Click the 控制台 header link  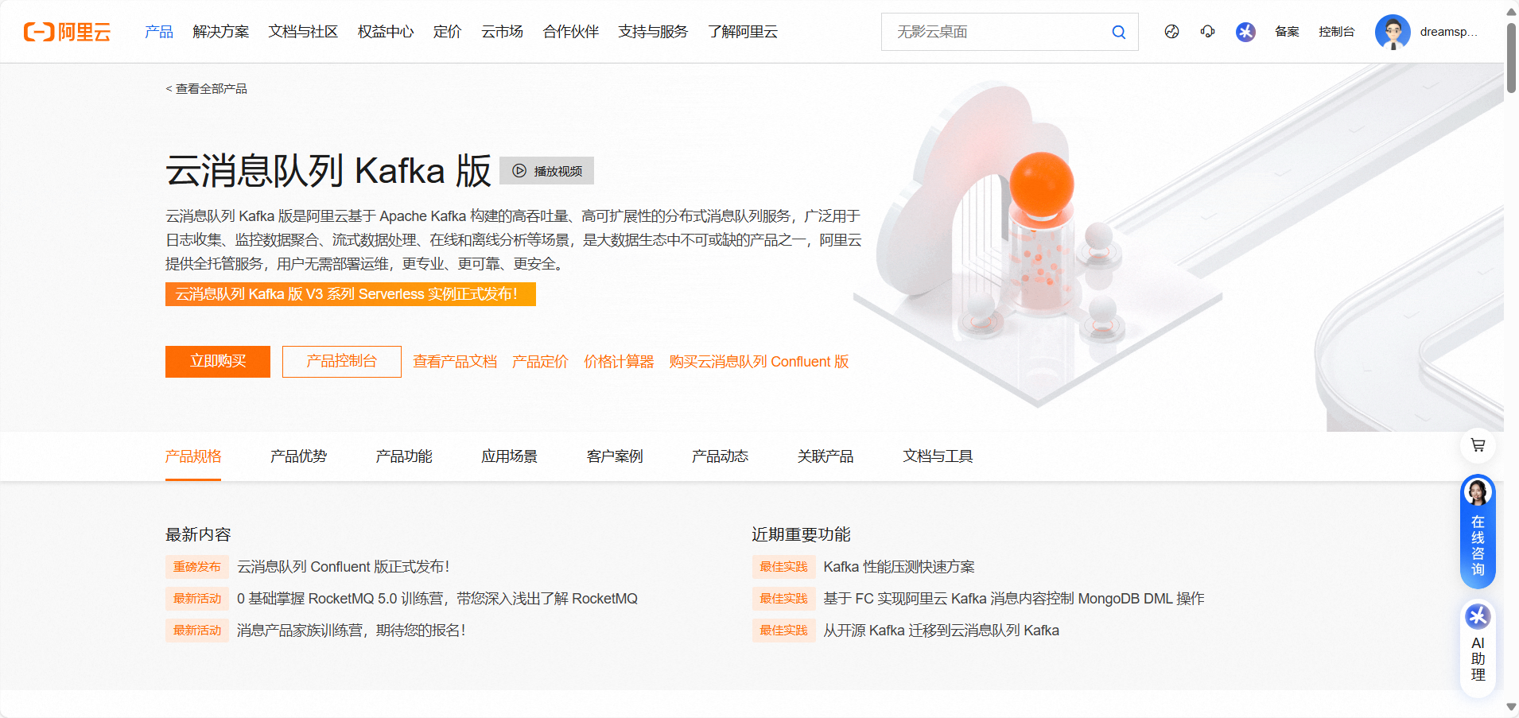coord(1336,32)
